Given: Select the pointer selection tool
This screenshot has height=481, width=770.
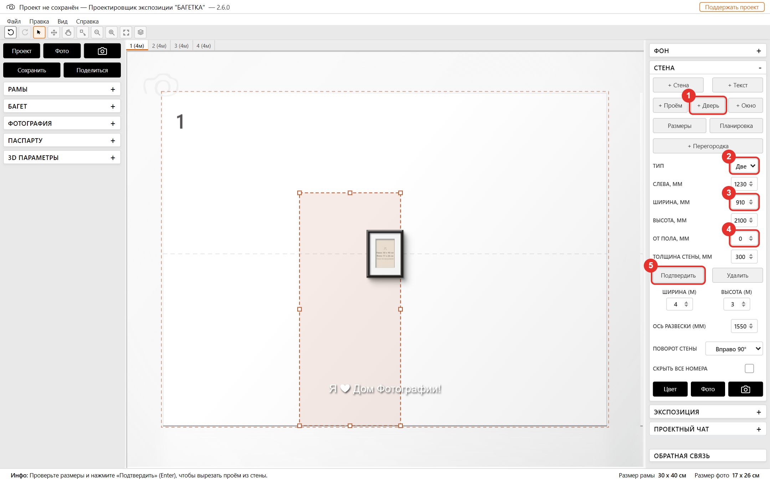Looking at the screenshot, I should point(39,32).
